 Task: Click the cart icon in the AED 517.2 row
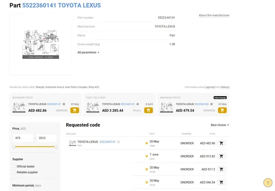pyautogui.click(x=221, y=169)
